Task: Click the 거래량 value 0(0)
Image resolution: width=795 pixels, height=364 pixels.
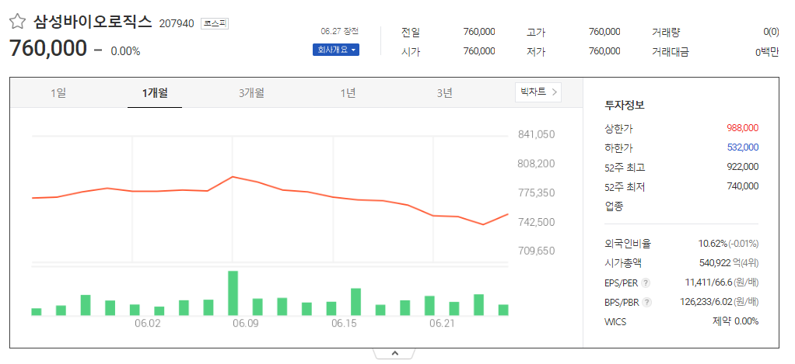Action: 771,32
